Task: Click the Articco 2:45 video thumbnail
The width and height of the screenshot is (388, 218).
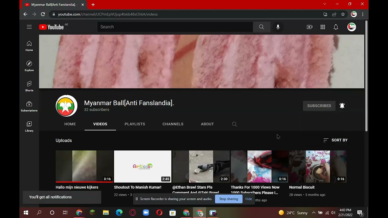Action: click(142, 167)
